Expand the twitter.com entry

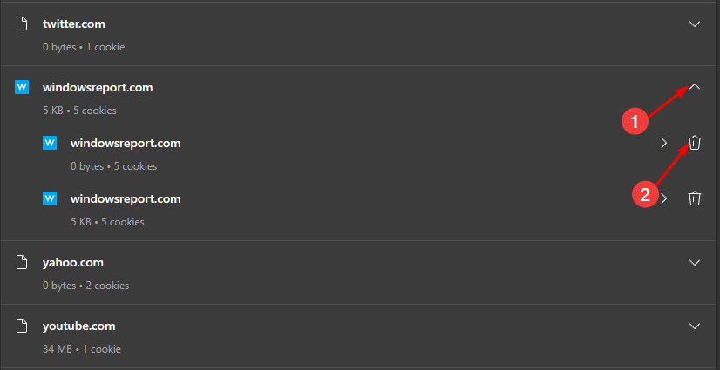tap(695, 24)
